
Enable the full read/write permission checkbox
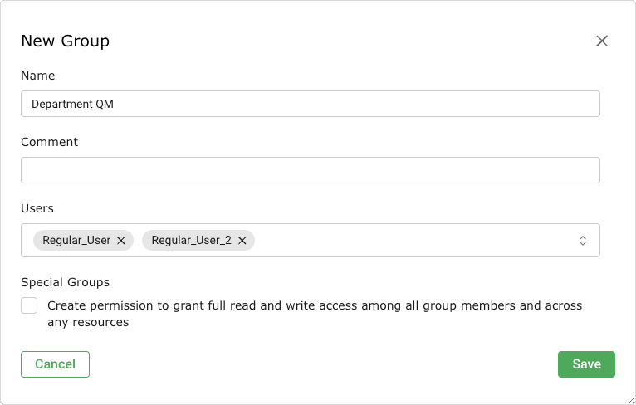[30, 305]
